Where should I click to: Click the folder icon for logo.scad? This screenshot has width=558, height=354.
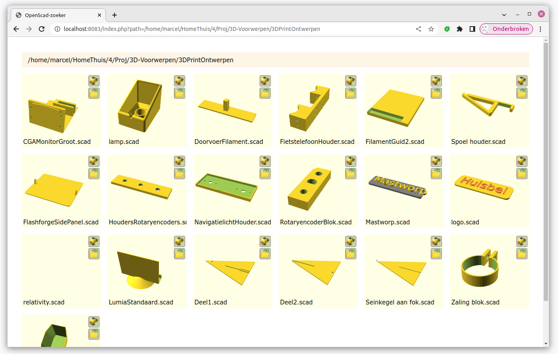522,174
